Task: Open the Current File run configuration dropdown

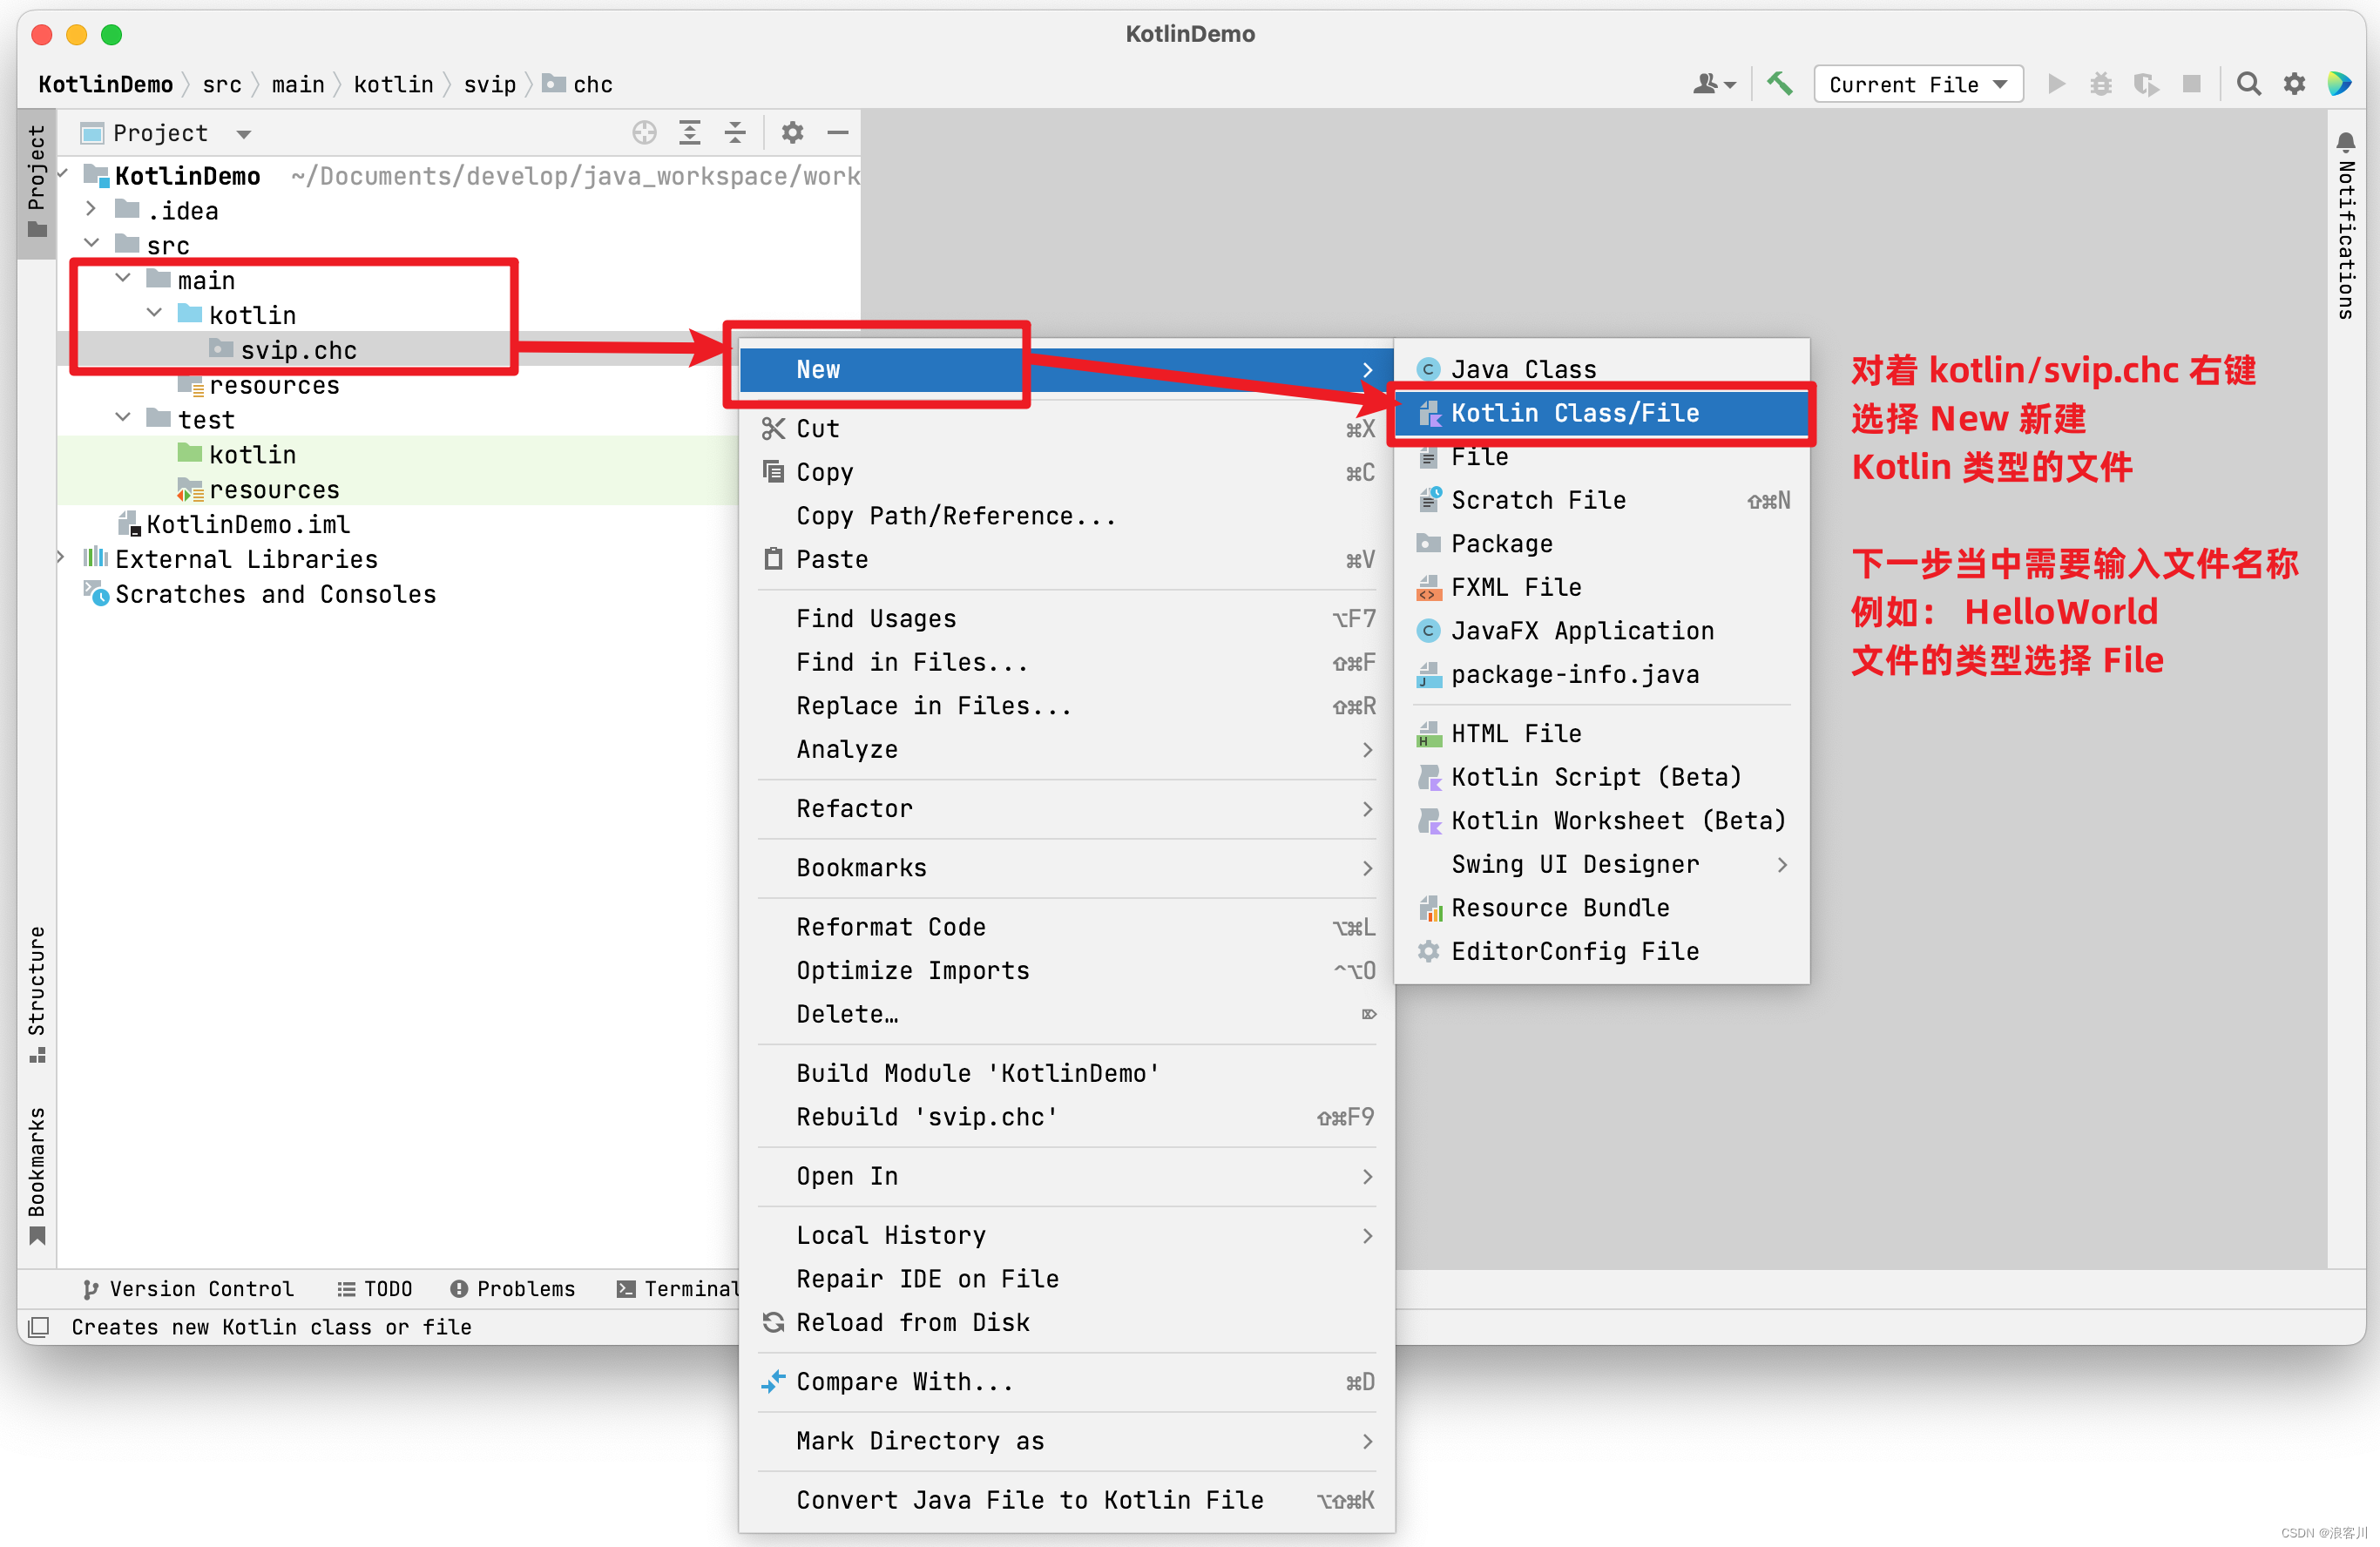Action: pos(1918,84)
